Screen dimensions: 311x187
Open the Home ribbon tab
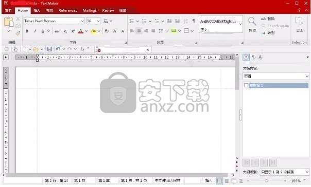coord(23,10)
